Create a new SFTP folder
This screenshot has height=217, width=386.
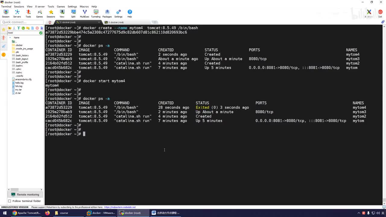coord(28,28)
